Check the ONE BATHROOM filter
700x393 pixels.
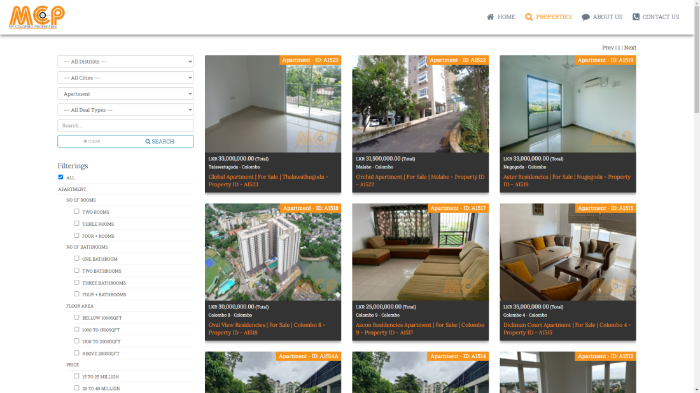pyautogui.click(x=77, y=258)
